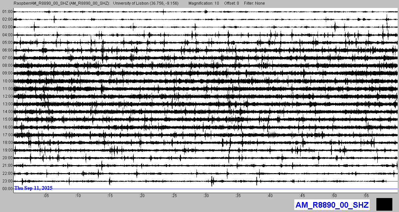
Task: Select the 16:00 hour trace label
Action: (7, 127)
